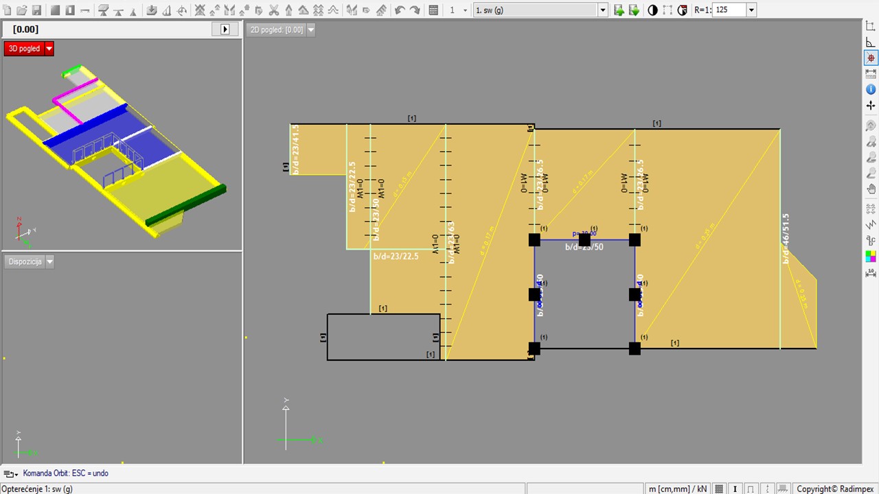Click the Redo arrow icon

(x=415, y=10)
